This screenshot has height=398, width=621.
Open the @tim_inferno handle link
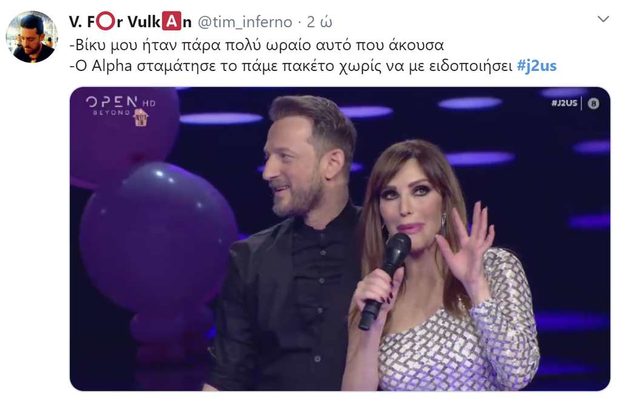coord(245,22)
